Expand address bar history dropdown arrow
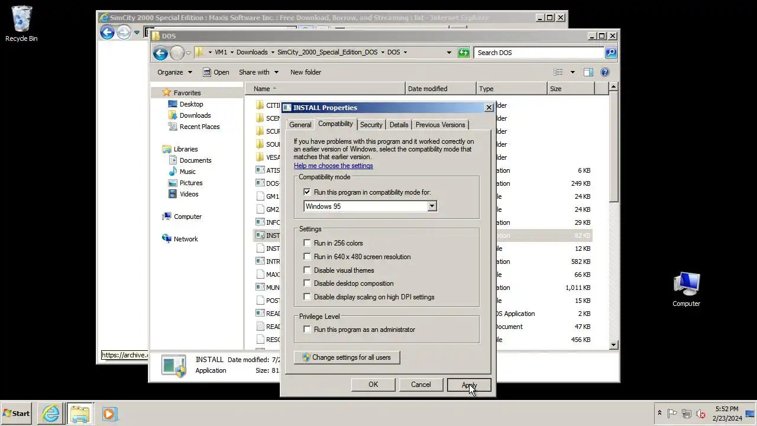This screenshot has width=757, height=426. [449, 53]
